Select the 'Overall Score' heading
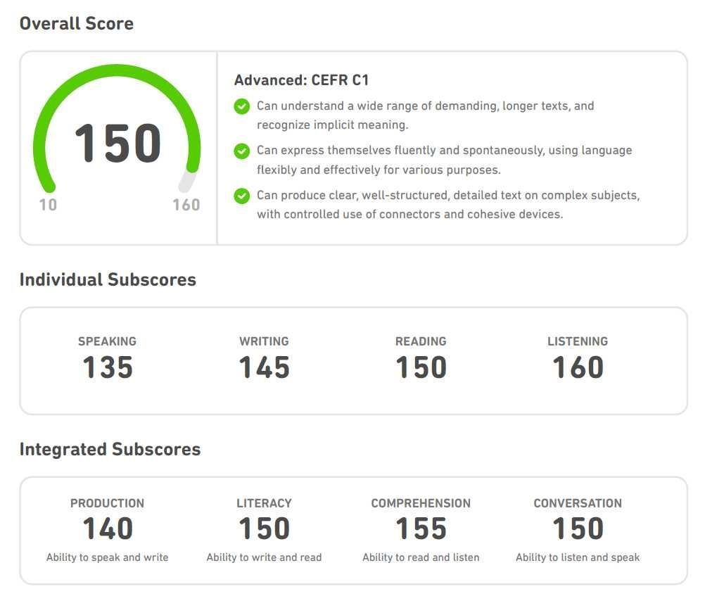This screenshot has width=705, height=601. point(77,23)
